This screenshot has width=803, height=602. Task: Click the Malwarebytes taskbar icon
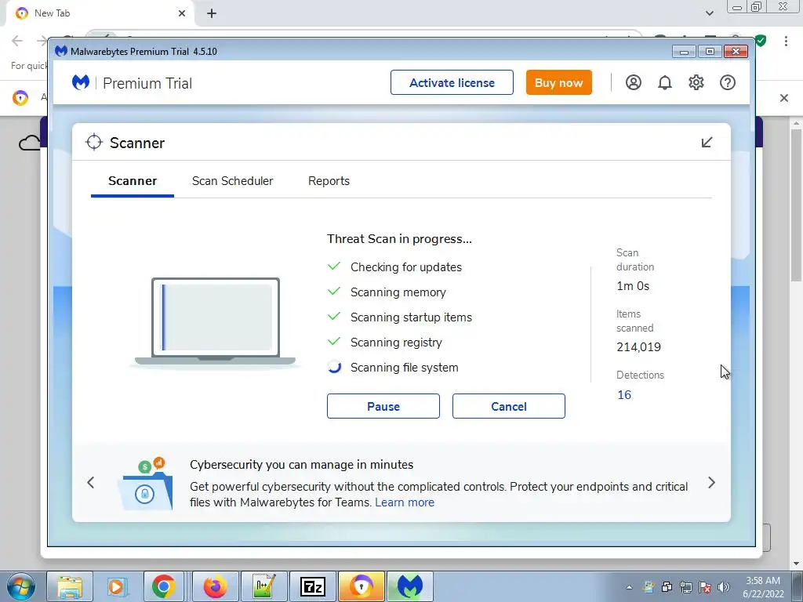pos(409,586)
